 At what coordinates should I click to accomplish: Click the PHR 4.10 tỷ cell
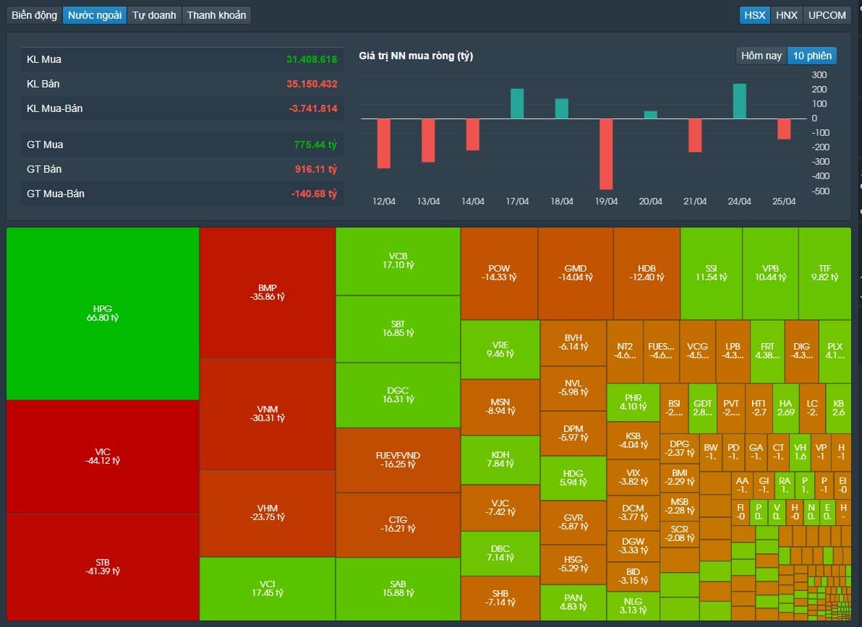click(x=633, y=402)
